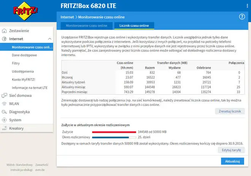Image resolution: width=251 pixels, height=176 pixels.
Task: Open the help question mark icon
Action: tap(242, 17)
